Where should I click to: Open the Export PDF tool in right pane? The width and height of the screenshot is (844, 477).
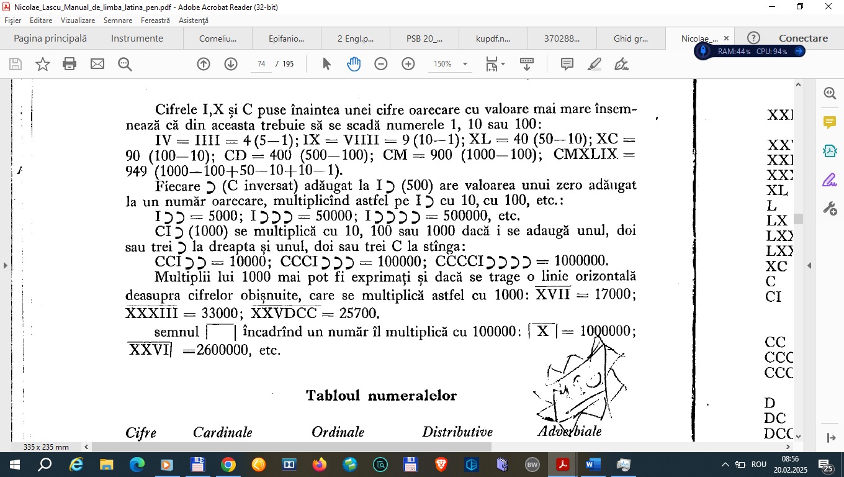pyautogui.click(x=830, y=151)
